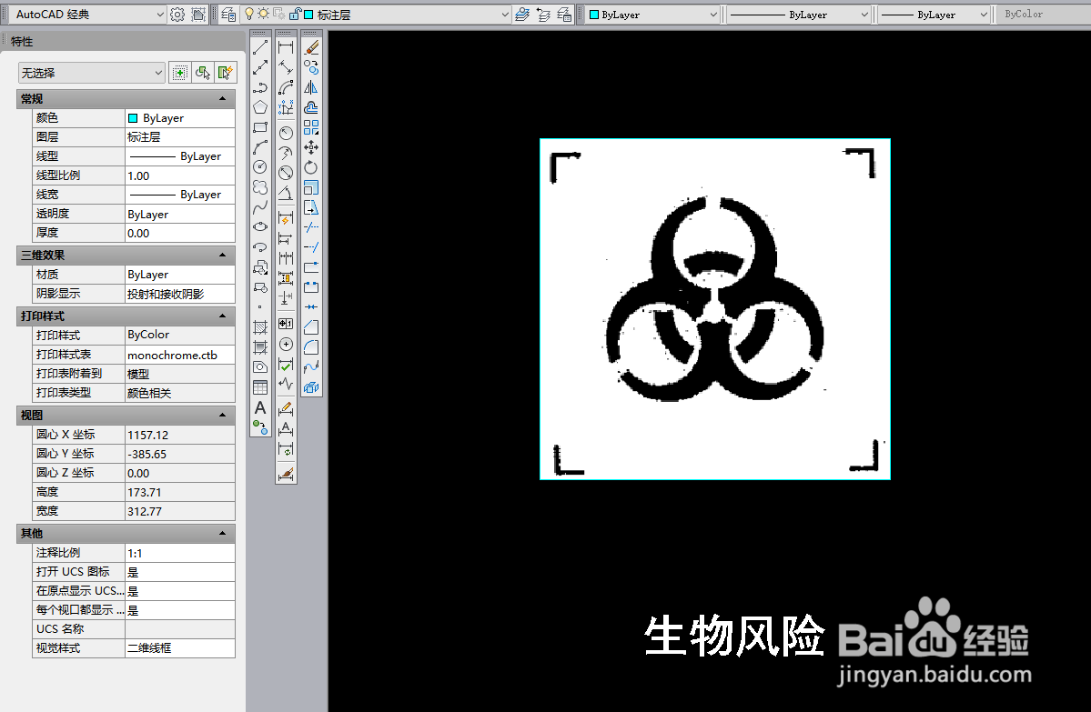Click the 厚度 value field

pos(180,233)
